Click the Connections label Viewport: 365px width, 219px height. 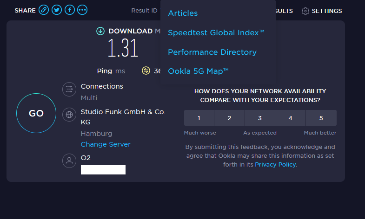[x=102, y=86]
